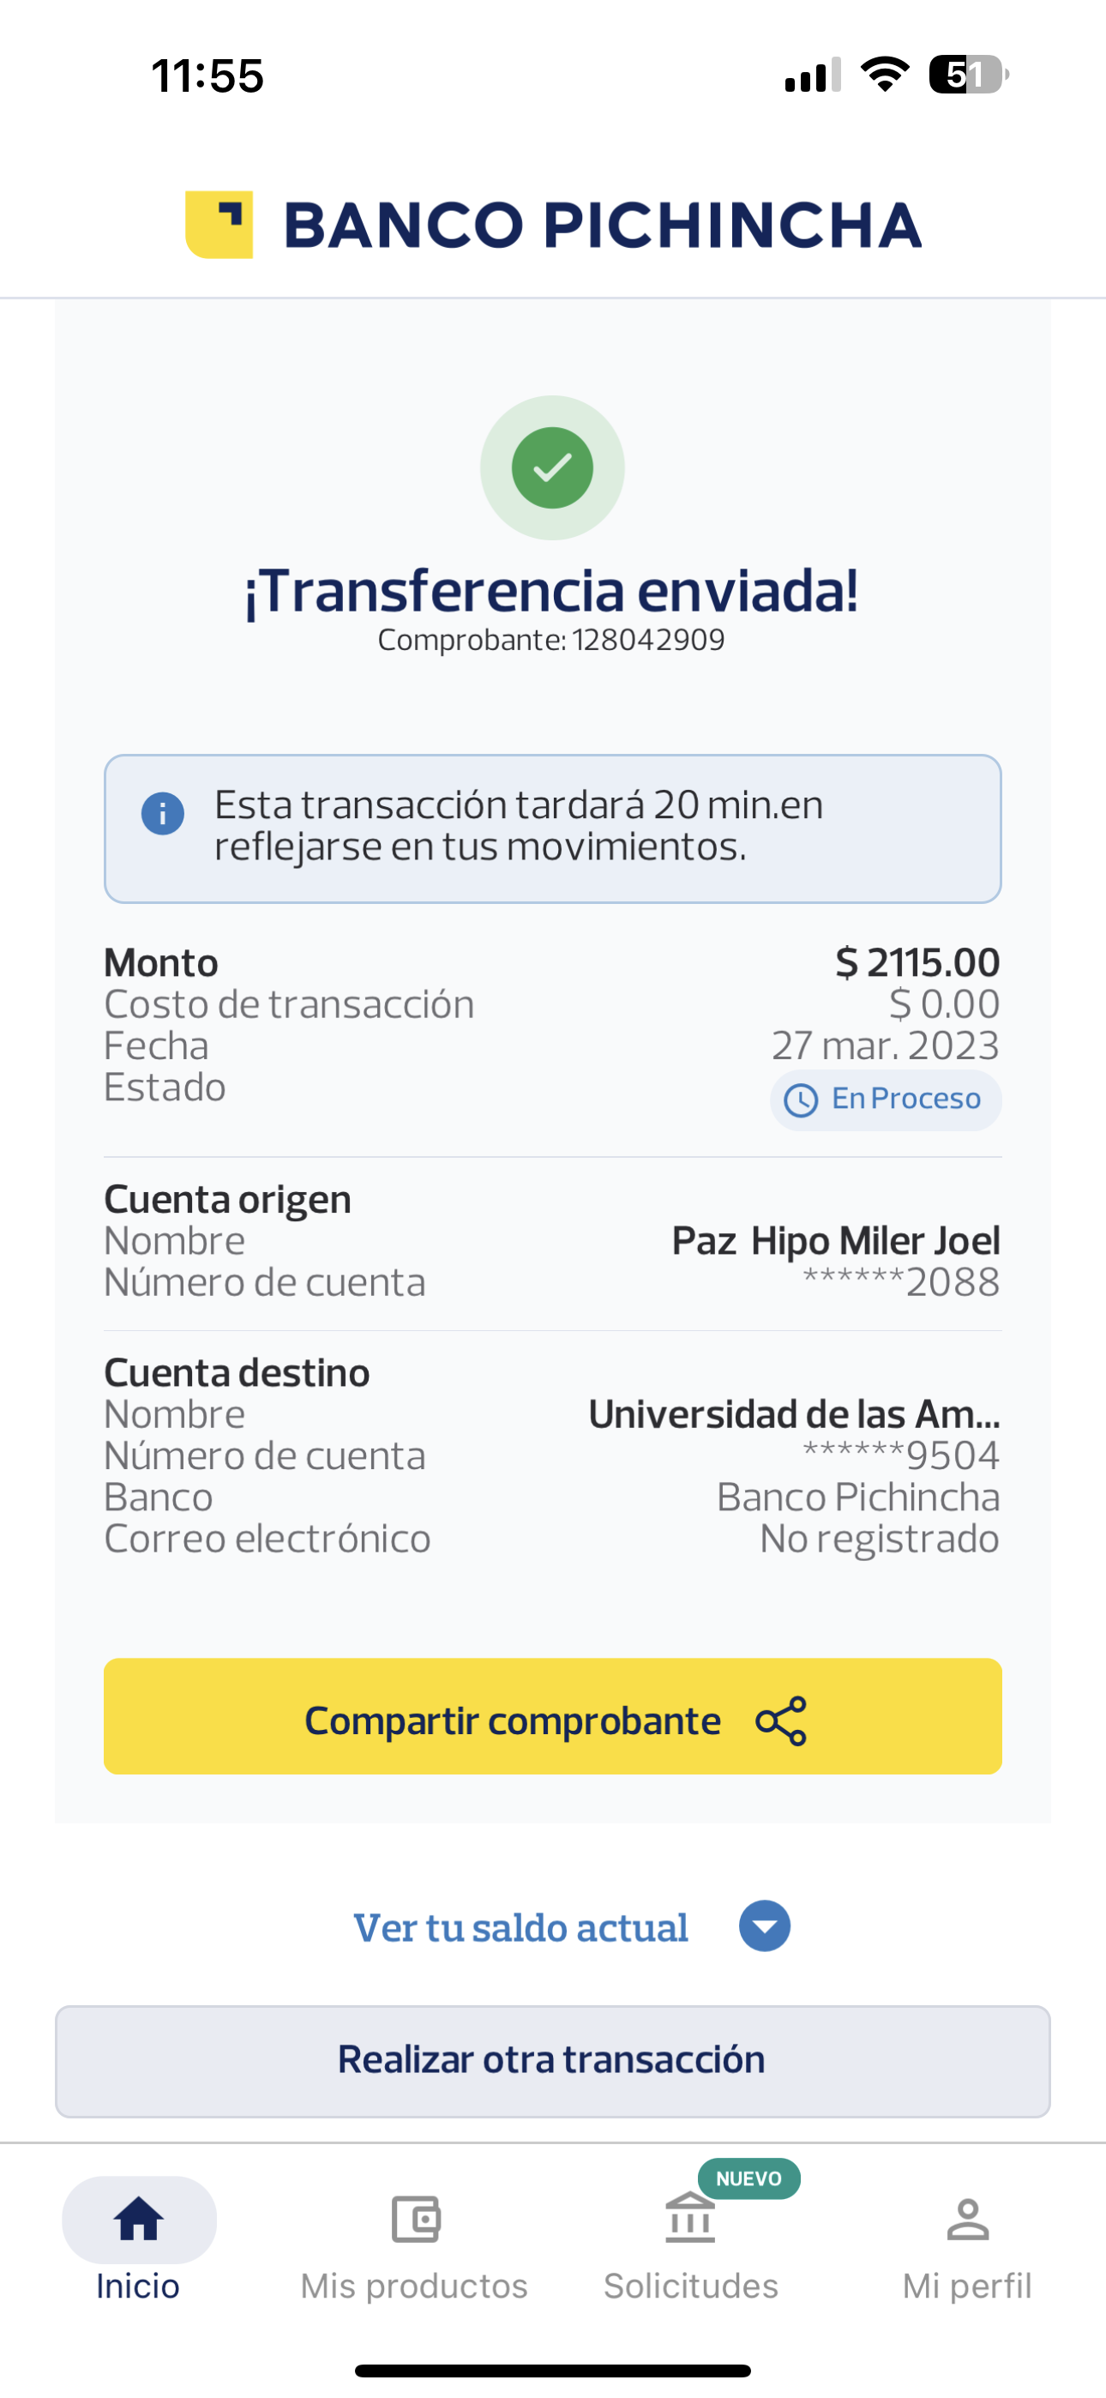Screen dimensions: 1106x2398
Task: Tap the Solicitudes bank building icon
Action: tap(690, 2220)
